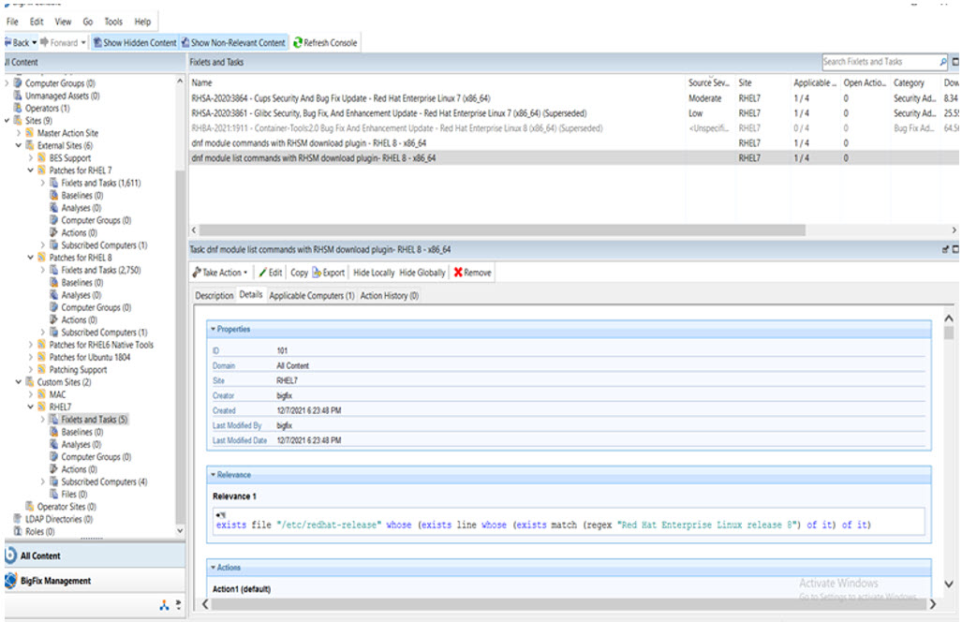This screenshot has width=962, height=622.
Task: Click the Refresh Console icon
Action: 298,43
